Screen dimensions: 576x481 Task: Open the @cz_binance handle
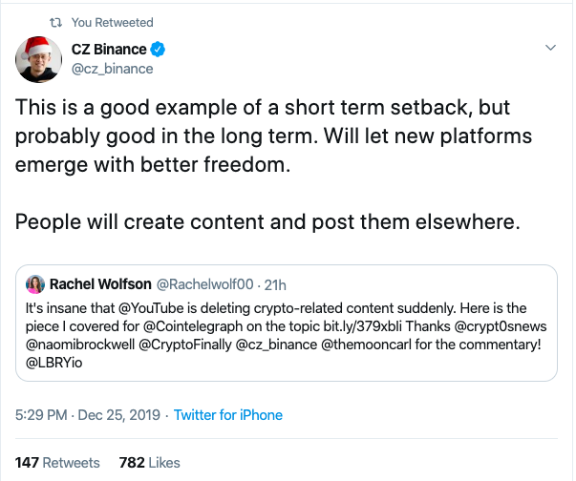point(112,69)
